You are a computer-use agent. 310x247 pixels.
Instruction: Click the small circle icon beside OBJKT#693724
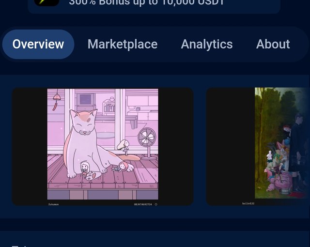[x=156, y=204]
